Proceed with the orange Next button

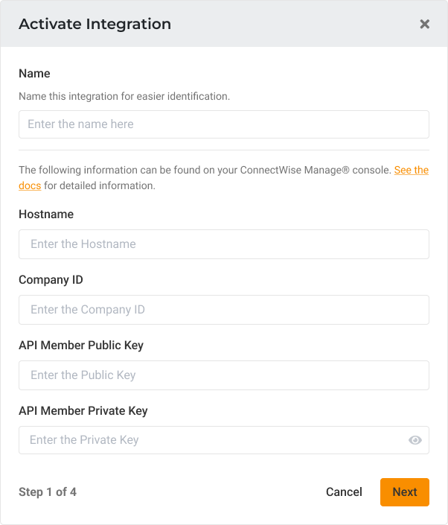click(404, 491)
